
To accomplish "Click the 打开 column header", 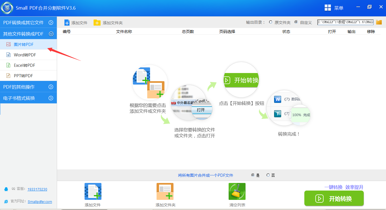I will (x=332, y=32).
